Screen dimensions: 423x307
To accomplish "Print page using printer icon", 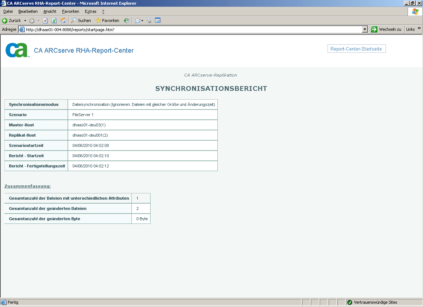I will [x=149, y=21].
